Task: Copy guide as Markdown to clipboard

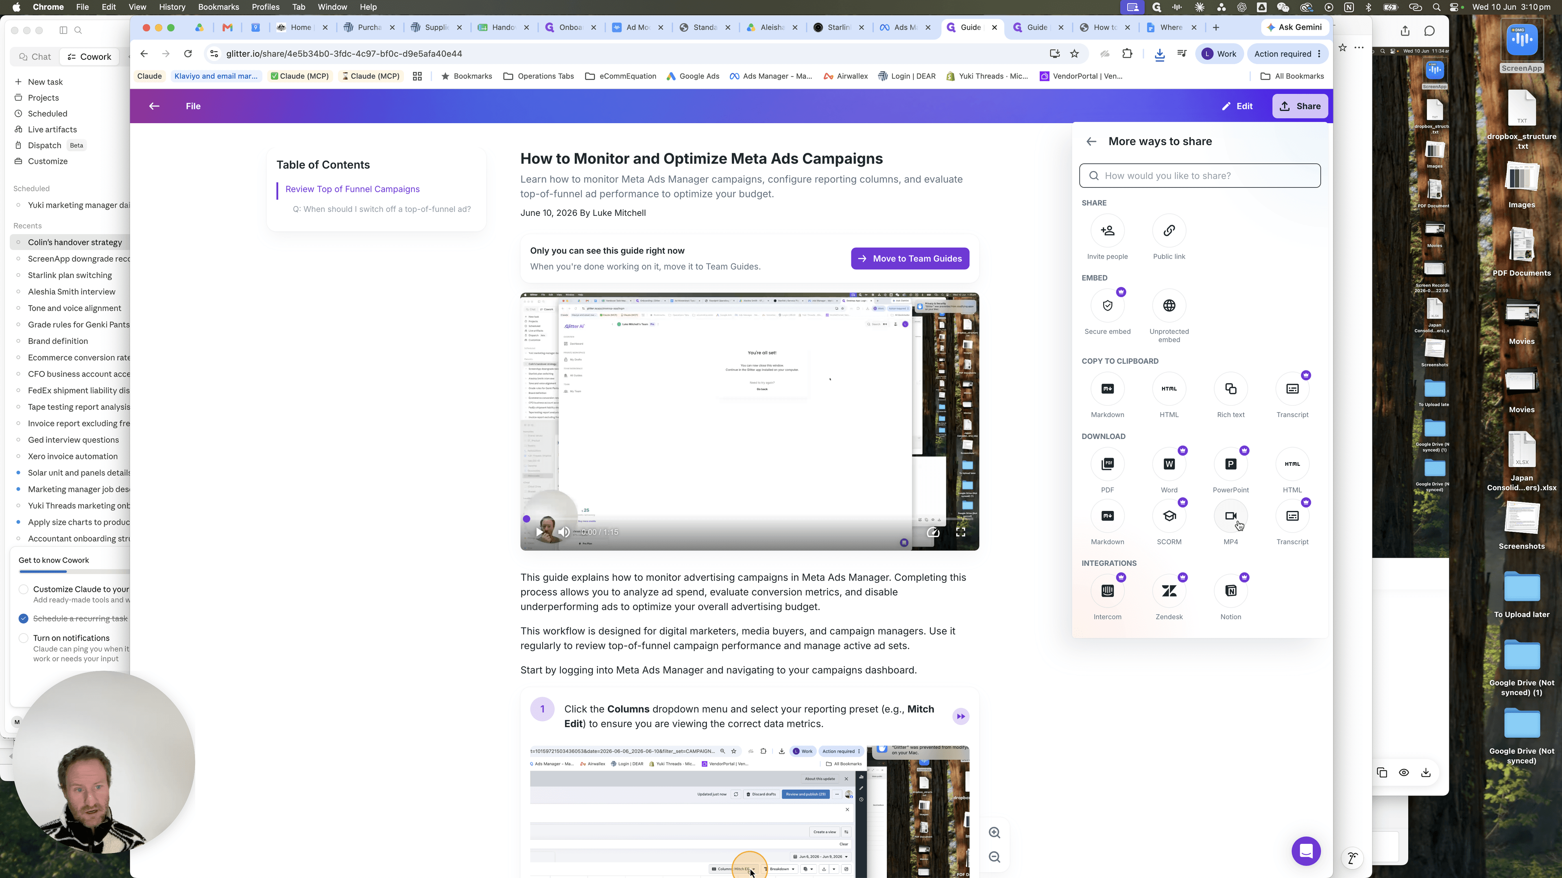Action: tap(1107, 389)
